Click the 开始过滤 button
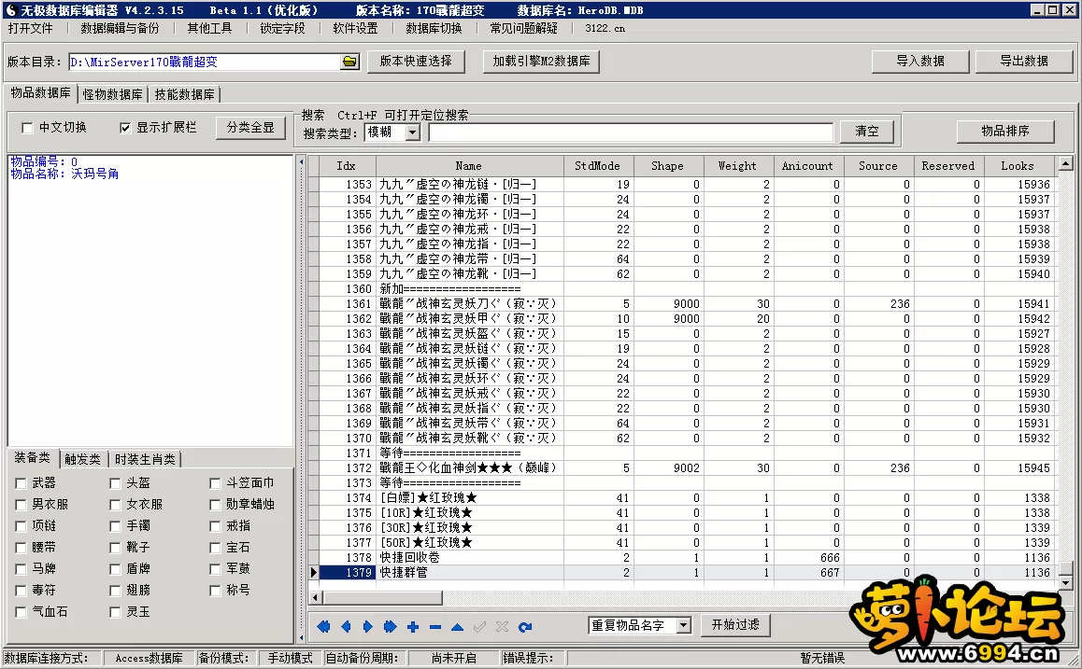The image size is (1082, 669). [735, 625]
